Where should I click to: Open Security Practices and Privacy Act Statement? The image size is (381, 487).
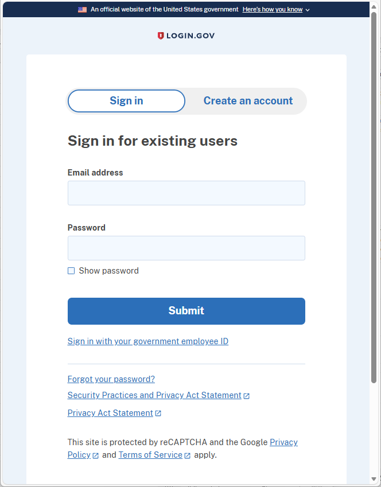click(x=154, y=395)
